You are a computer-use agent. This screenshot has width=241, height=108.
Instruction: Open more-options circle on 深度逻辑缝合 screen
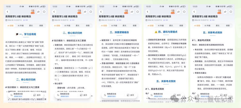click(x=137, y=12)
